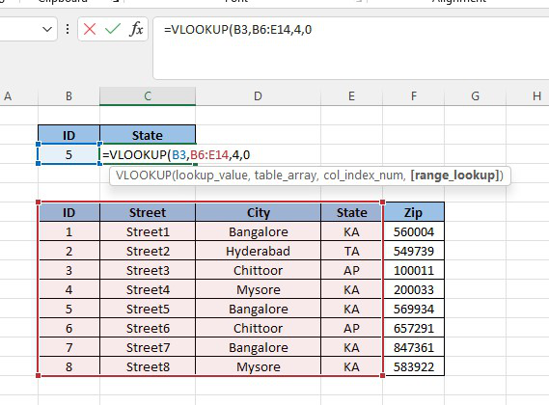The height and width of the screenshot is (405, 549).
Task: Select the cell Hyderabad
Action: click(258, 251)
